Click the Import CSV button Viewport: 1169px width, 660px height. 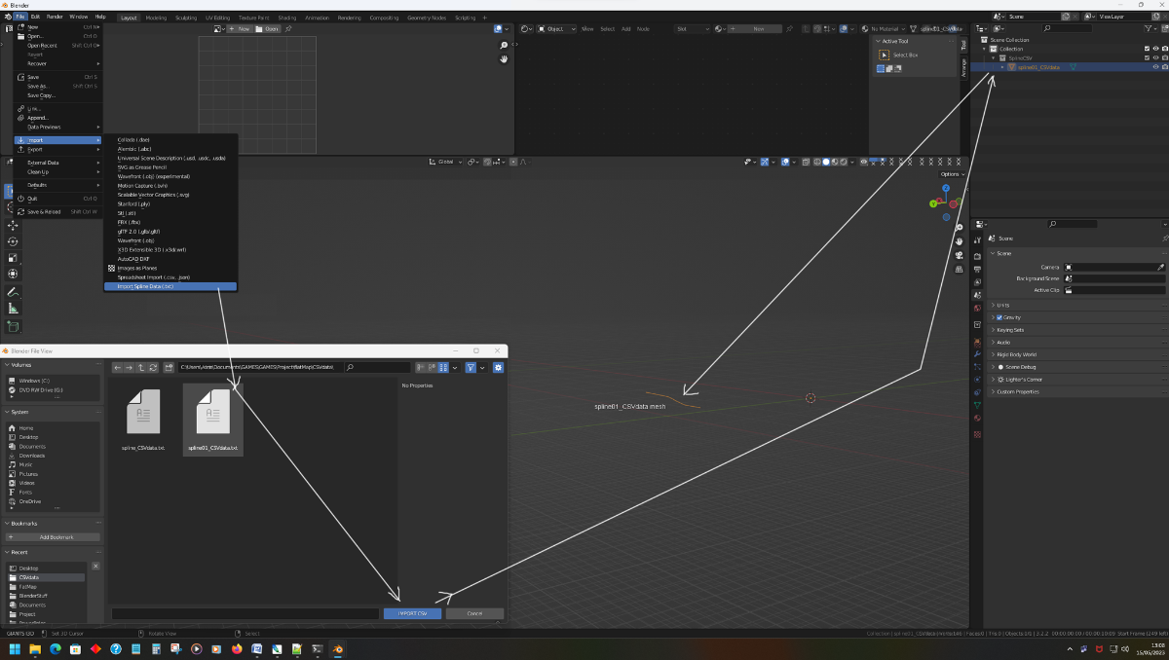(412, 613)
